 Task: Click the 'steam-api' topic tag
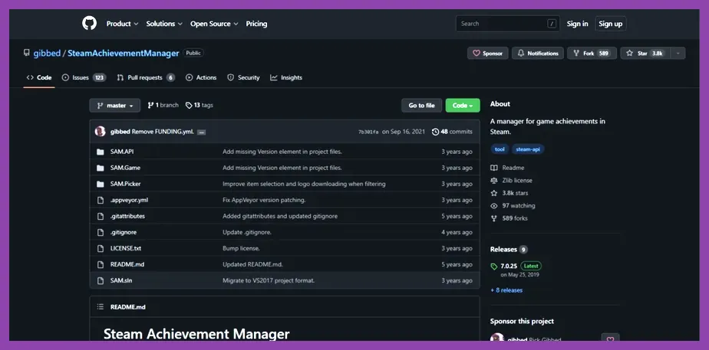pos(528,149)
